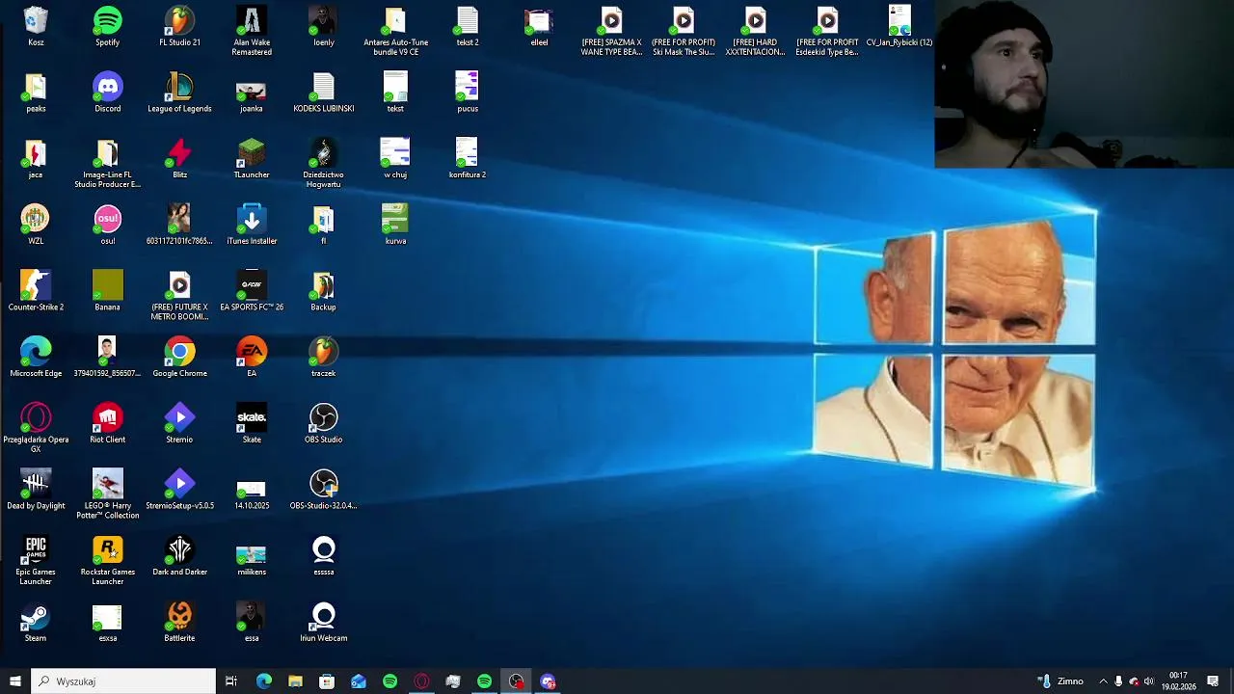The width and height of the screenshot is (1234, 694).
Task: Launch Counter-Strike 2 shortcut
Action: (x=36, y=291)
